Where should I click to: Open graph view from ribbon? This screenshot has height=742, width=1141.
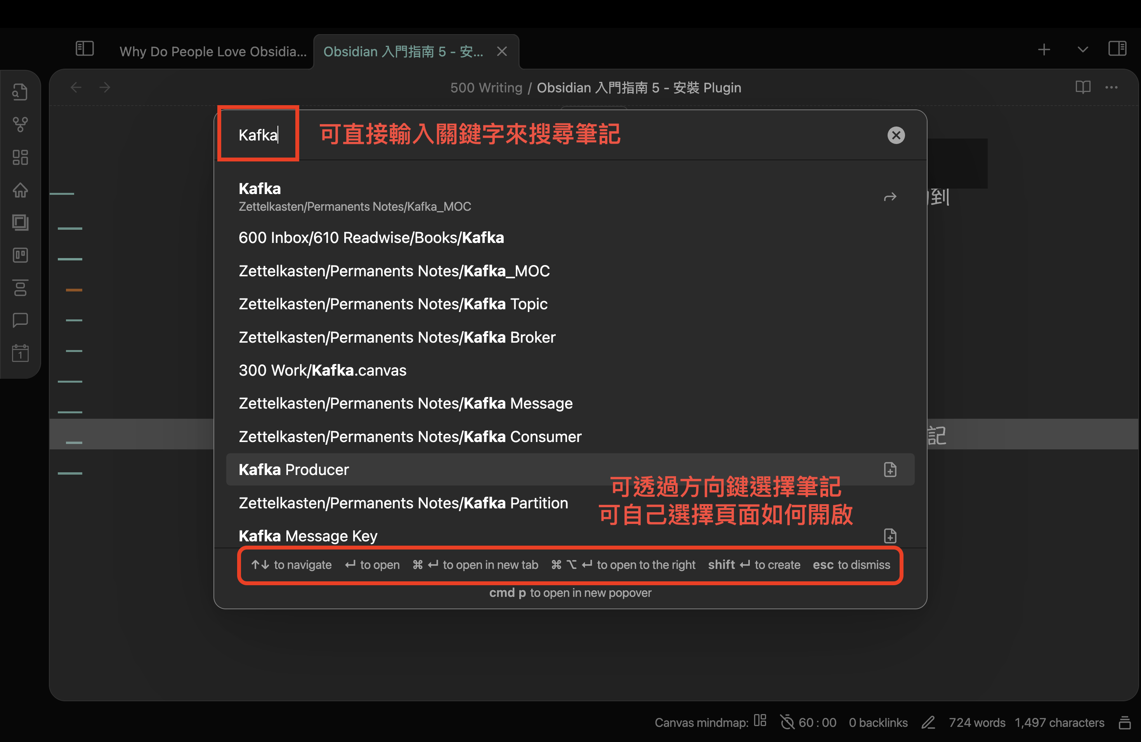tap(20, 125)
